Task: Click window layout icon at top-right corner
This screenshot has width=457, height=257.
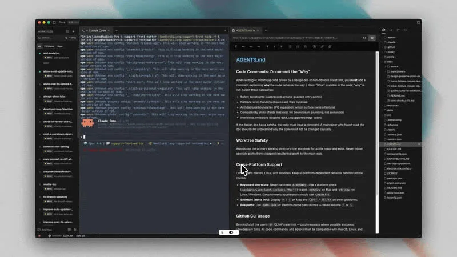Action: pyautogui.click(x=419, y=22)
